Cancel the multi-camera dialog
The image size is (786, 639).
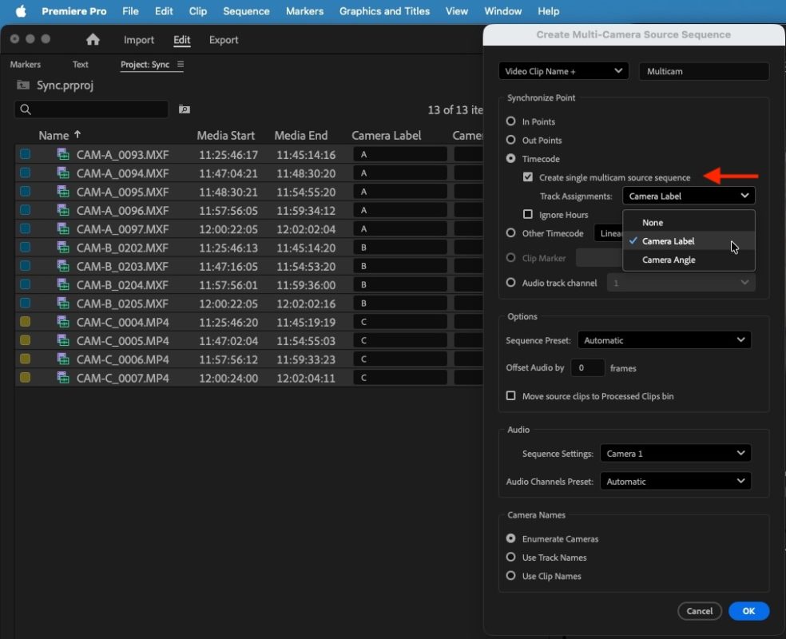[699, 611]
